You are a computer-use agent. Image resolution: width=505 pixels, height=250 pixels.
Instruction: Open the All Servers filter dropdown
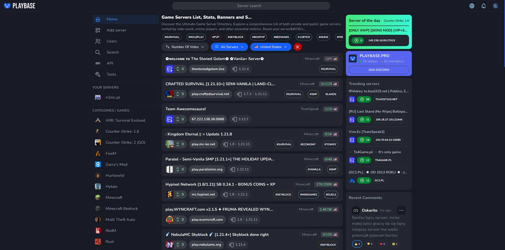pyautogui.click(x=229, y=47)
